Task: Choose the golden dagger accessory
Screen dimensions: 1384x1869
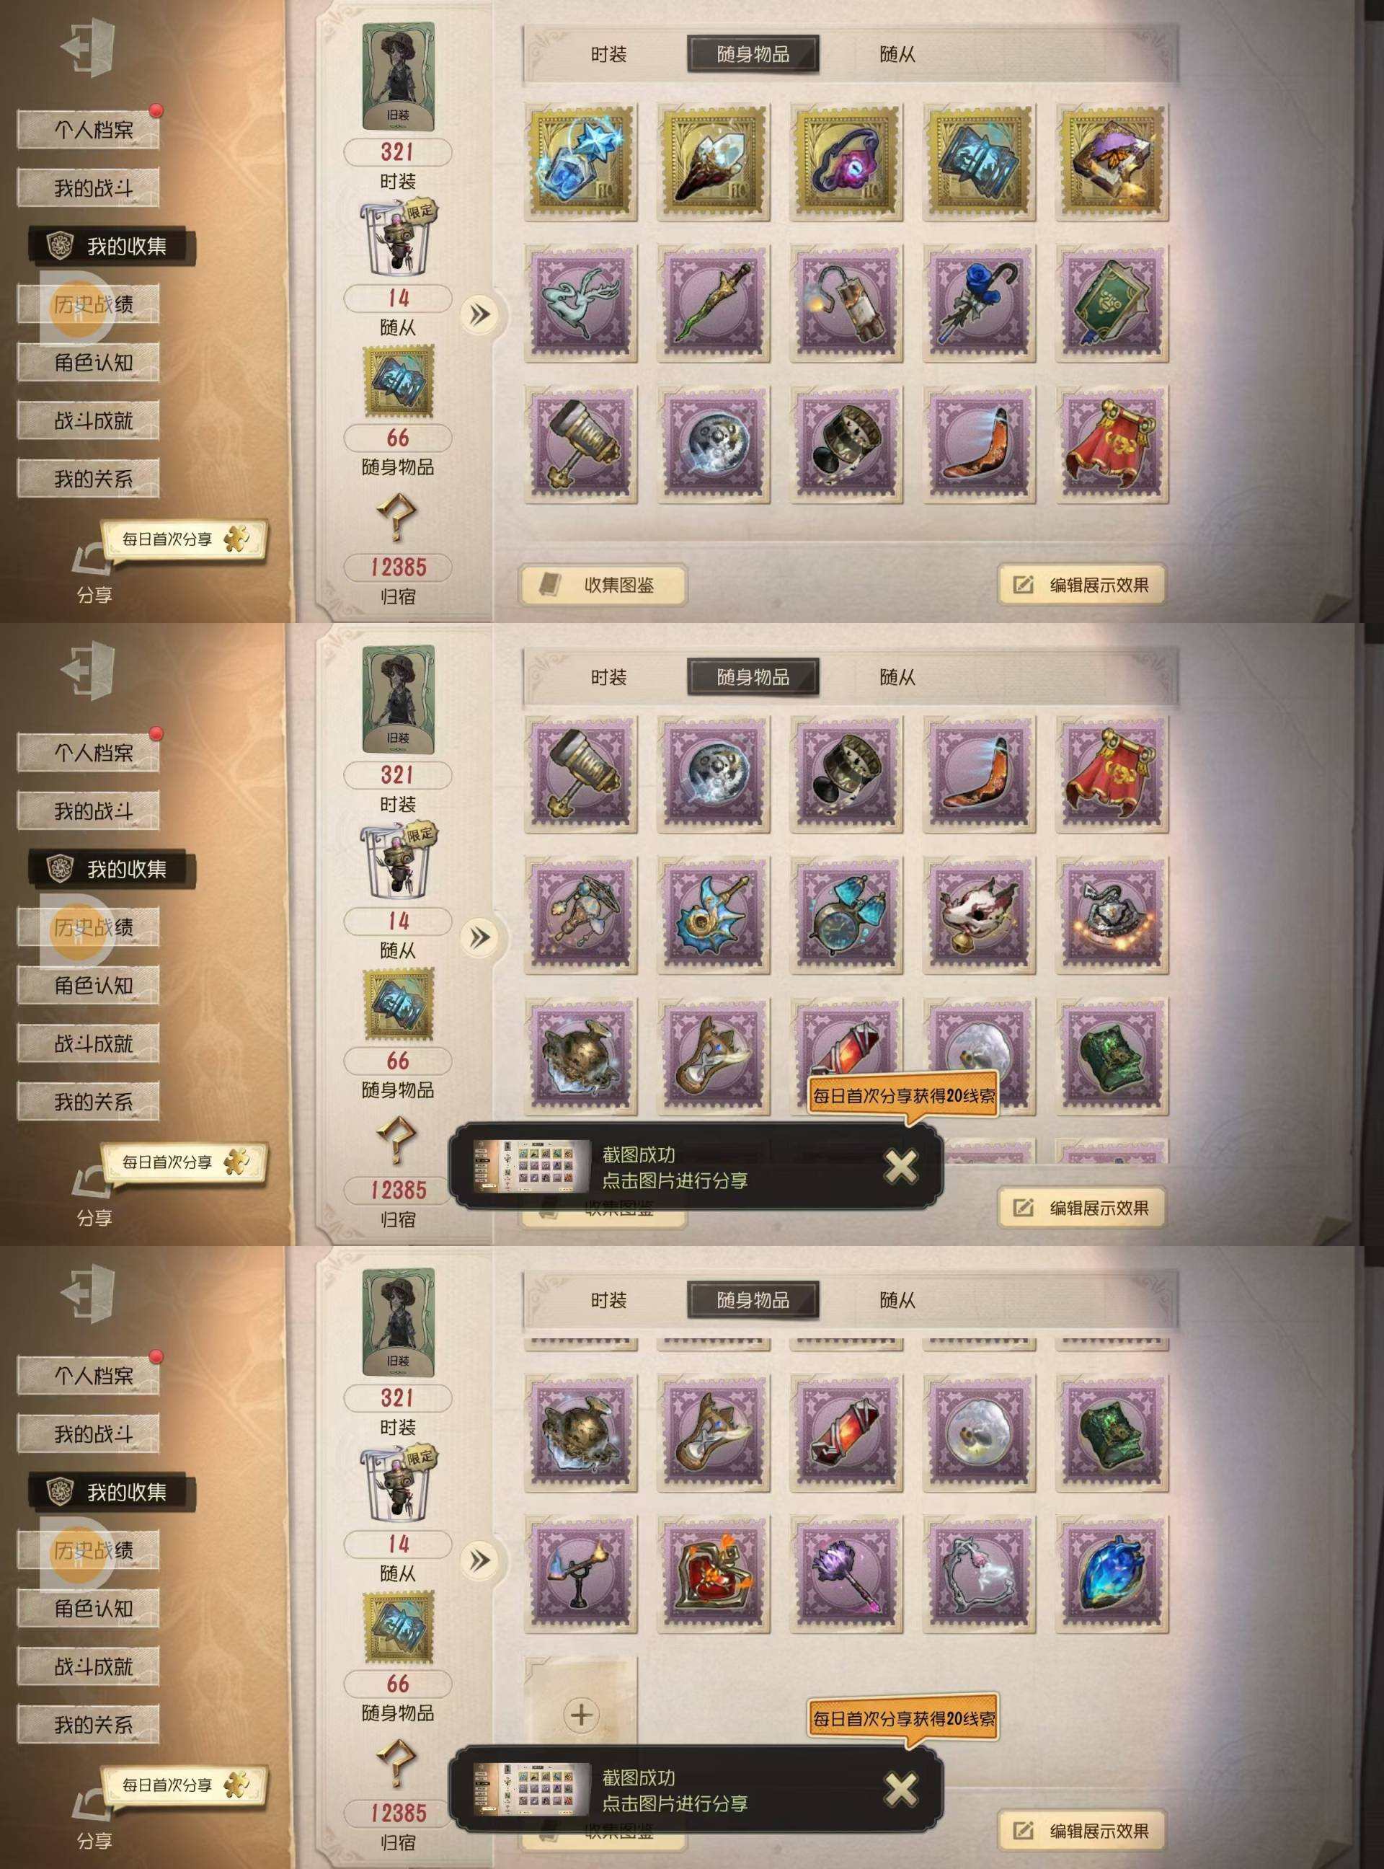Action: pyautogui.click(x=713, y=304)
